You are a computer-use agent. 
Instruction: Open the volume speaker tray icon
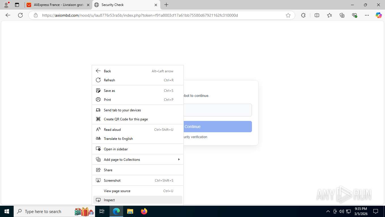click(341, 211)
